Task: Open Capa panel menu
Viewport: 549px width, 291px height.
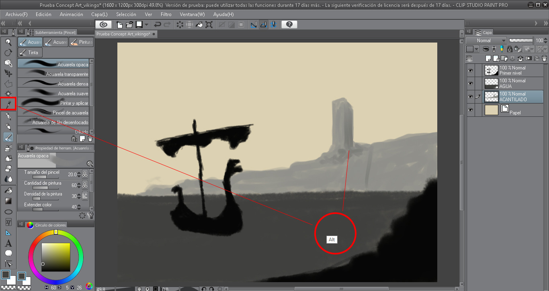Action: [469, 32]
